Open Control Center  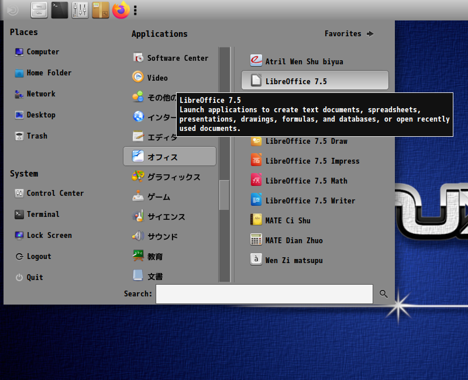pyautogui.click(x=49, y=194)
